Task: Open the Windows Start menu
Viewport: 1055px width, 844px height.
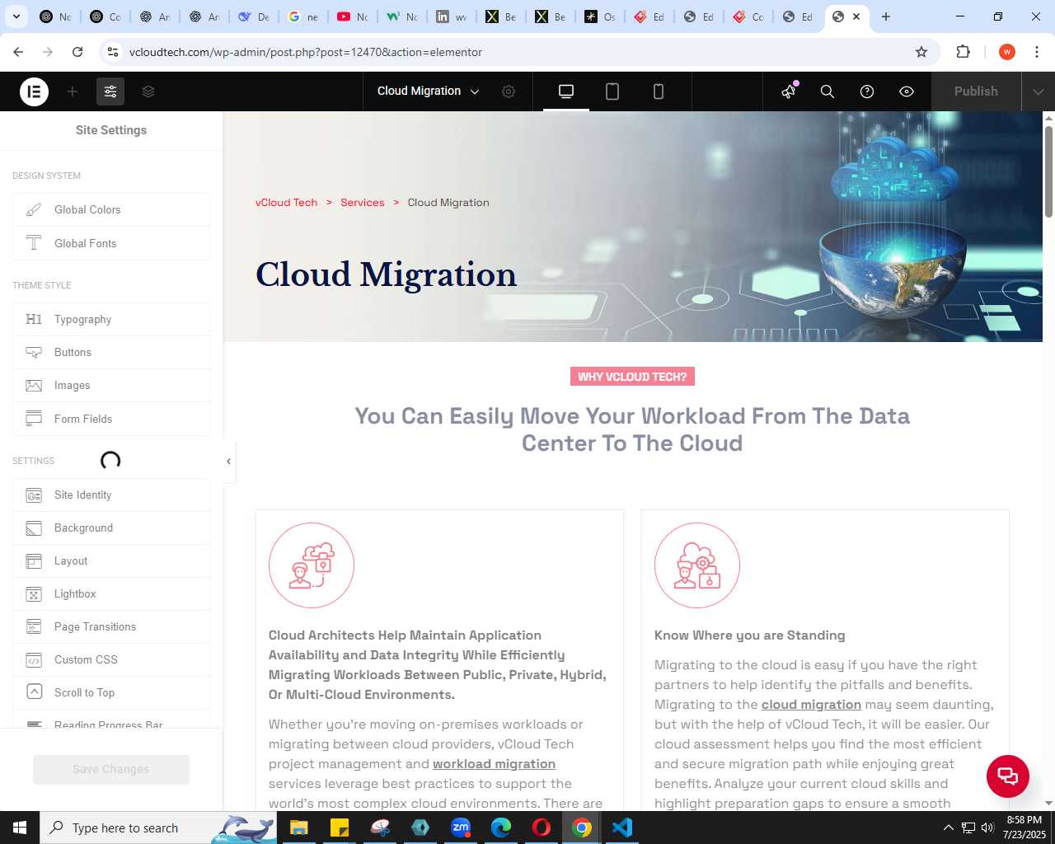Action: point(20,828)
